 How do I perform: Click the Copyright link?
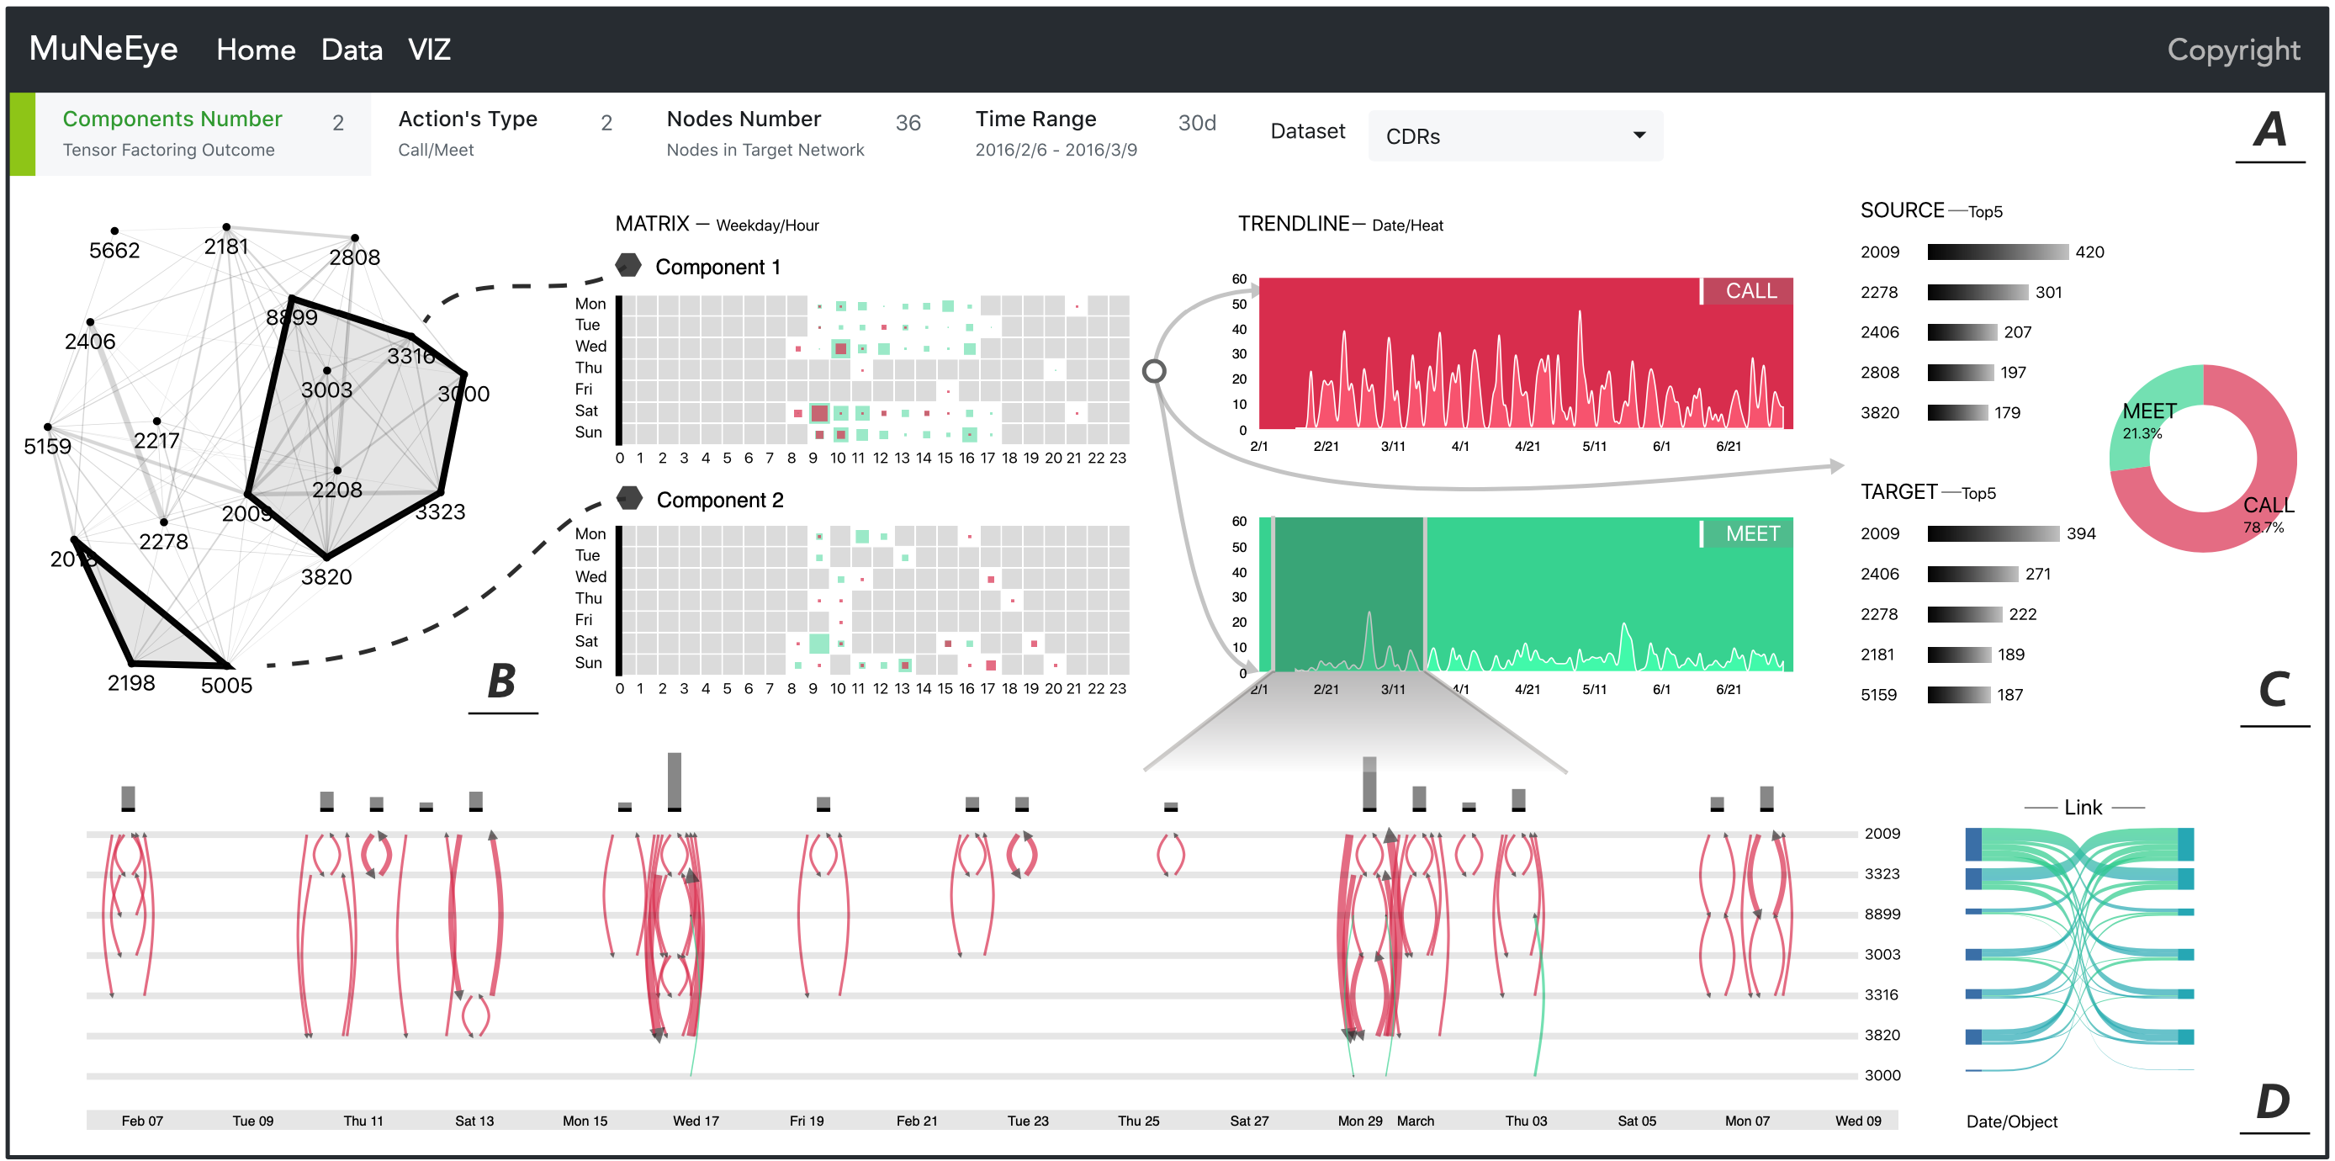point(2232,49)
